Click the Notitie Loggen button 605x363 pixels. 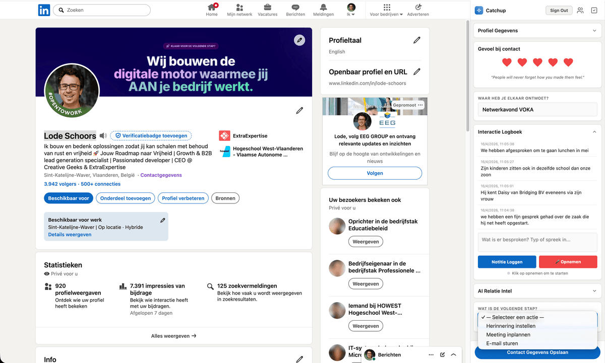pyautogui.click(x=507, y=262)
